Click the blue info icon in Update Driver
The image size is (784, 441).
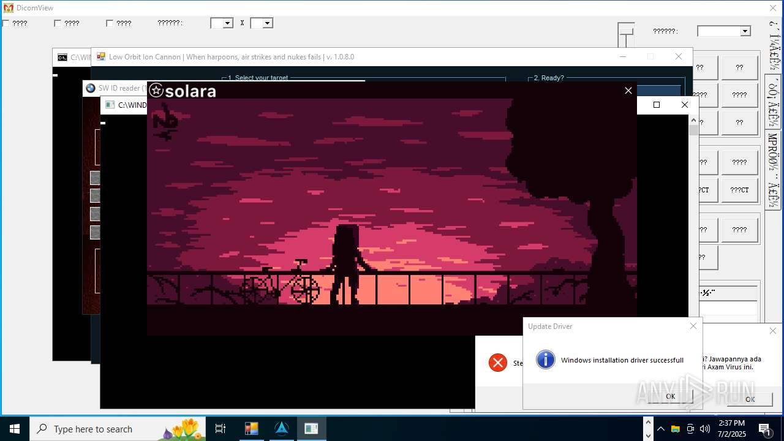coord(545,360)
